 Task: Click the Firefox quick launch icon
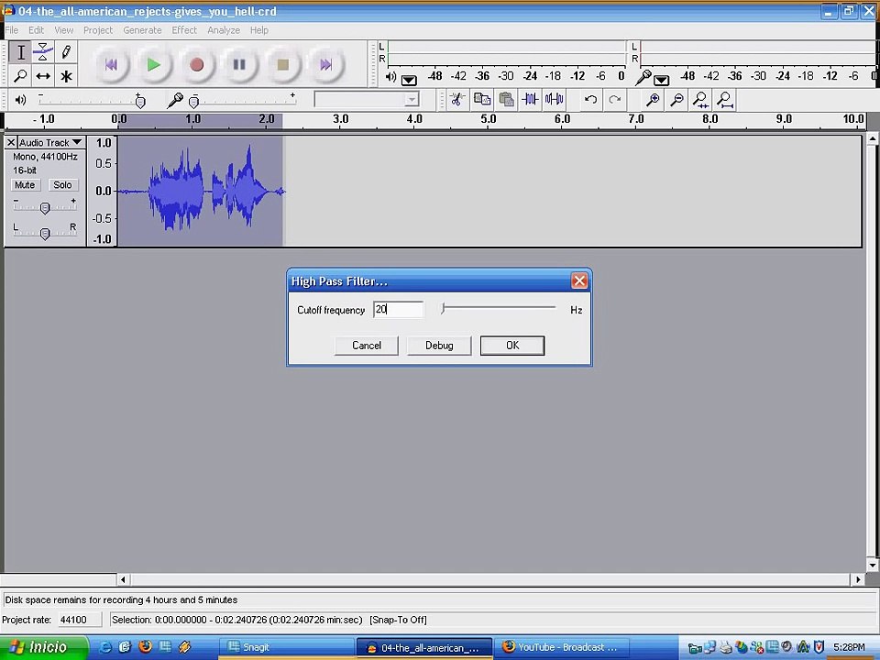coord(145,646)
